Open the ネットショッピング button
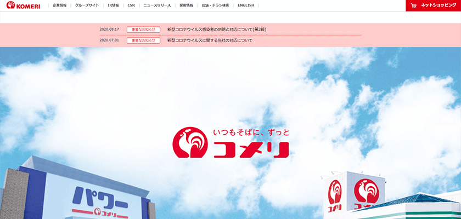Image resolution: width=461 pixels, height=219 pixels. (x=434, y=5)
